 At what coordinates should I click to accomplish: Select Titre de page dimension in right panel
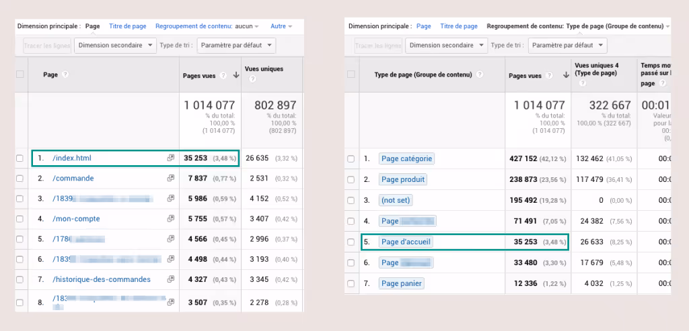[x=459, y=26]
